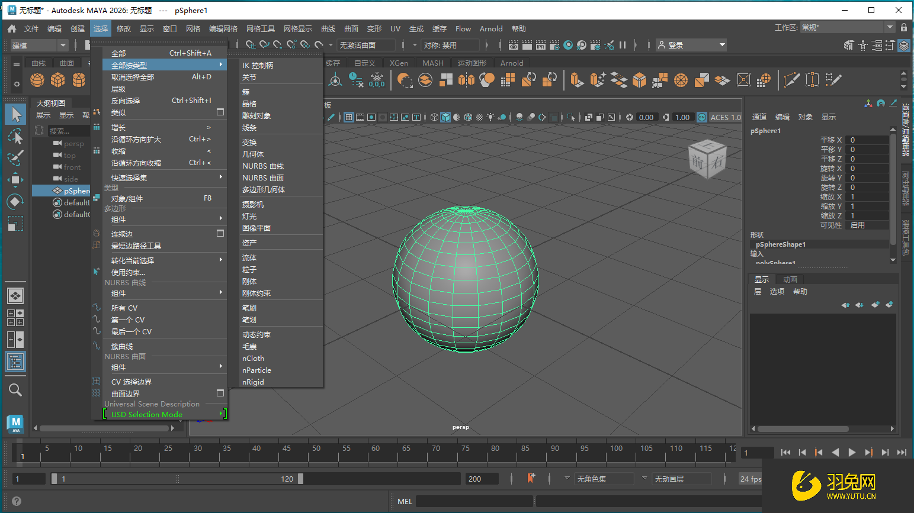
Task: Enable shaded display mode icon
Action: click(x=445, y=117)
